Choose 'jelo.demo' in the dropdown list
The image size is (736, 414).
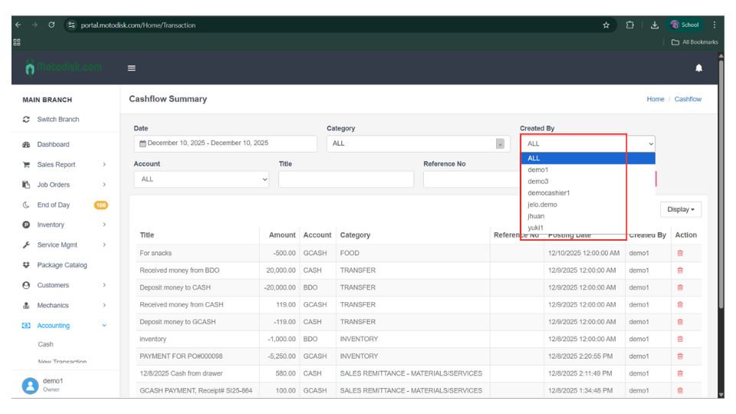(542, 205)
